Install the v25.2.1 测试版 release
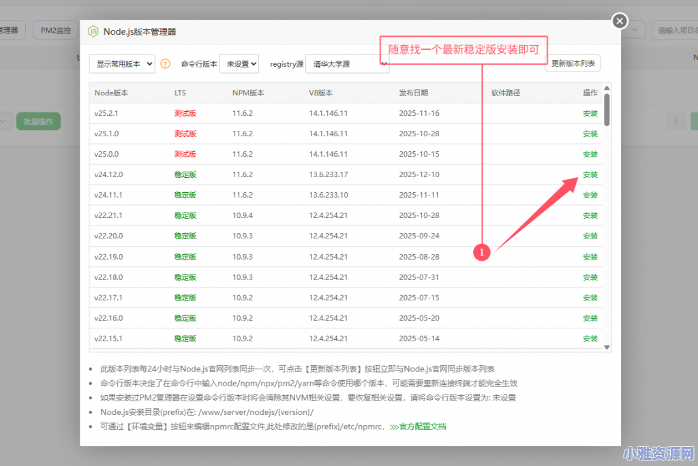Image resolution: width=698 pixels, height=466 pixels. click(590, 113)
